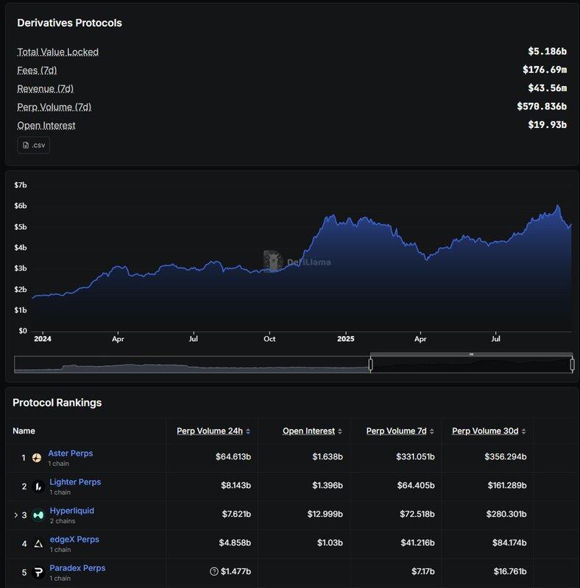580x588 pixels.
Task: Click the left handle of the chart range slider
Action: coord(371,364)
